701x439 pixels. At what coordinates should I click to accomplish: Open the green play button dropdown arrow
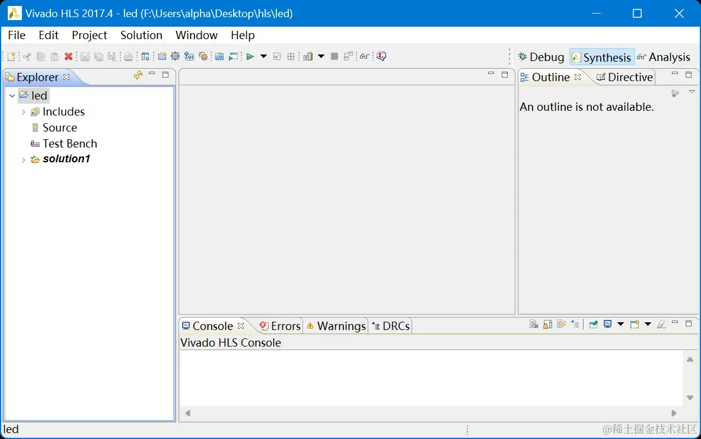264,56
